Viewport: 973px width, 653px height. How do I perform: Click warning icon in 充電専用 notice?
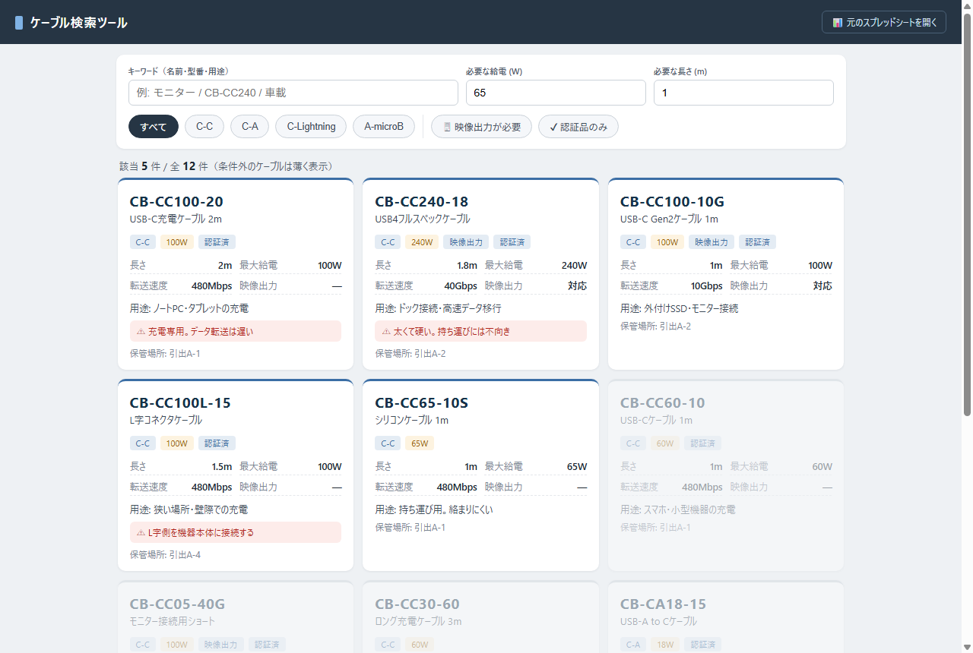pos(141,331)
